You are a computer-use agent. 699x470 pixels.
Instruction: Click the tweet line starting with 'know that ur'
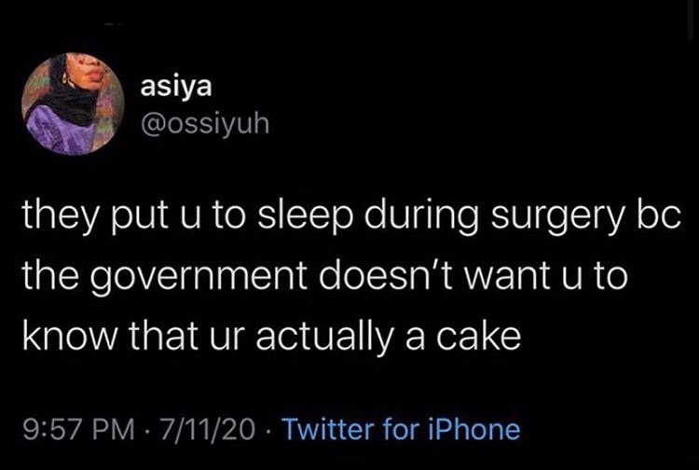[x=271, y=337]
